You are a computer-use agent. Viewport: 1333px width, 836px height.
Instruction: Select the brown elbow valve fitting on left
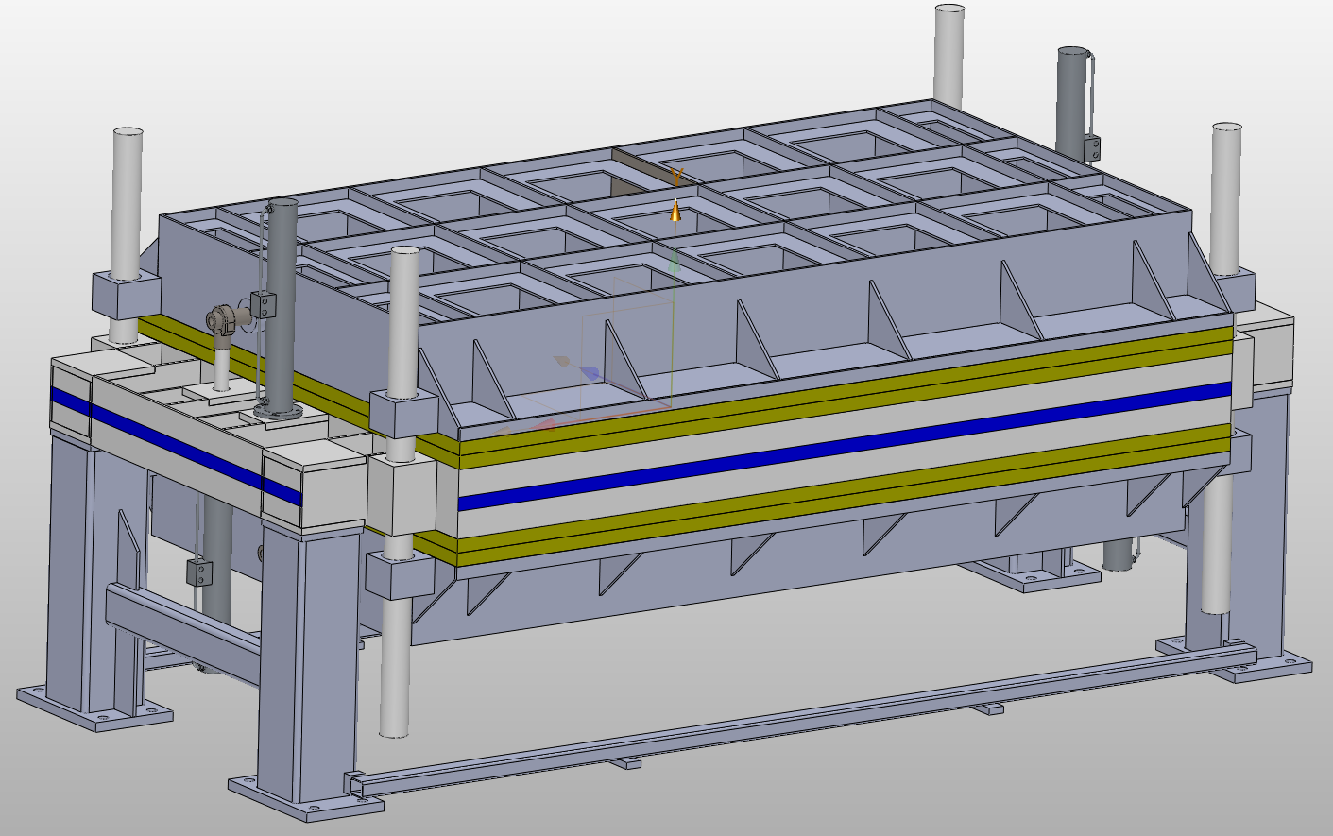click(x=223, y=320)
